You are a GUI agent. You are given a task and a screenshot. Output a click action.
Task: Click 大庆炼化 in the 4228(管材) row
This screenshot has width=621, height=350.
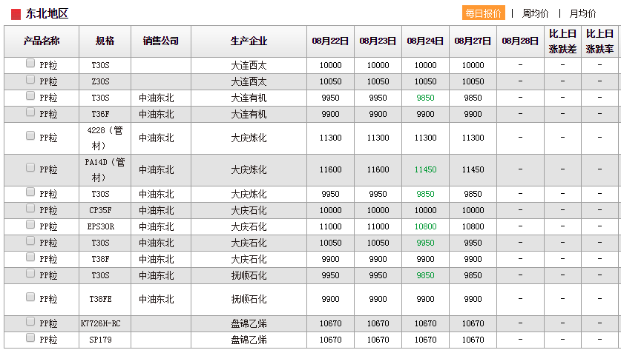coord(249,138)
